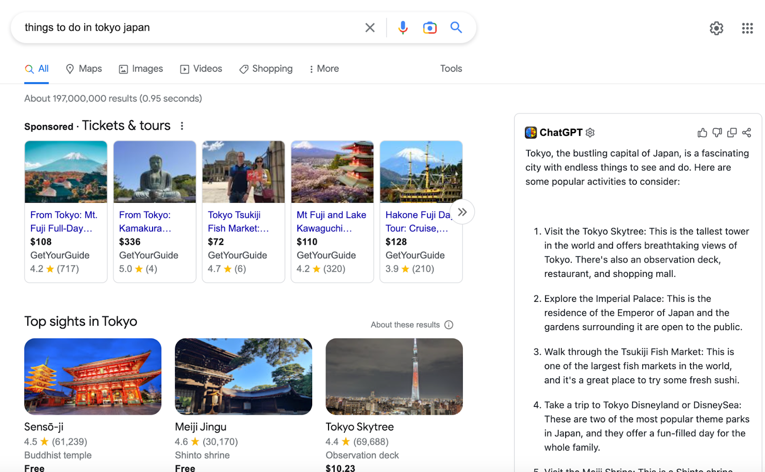Image resolution: width=765 pixels, height=472 pixels.
Task: Open the Tokyo Tsukiji Fish Market tour link
Action: pyautogui.click(x=239, y=222)
